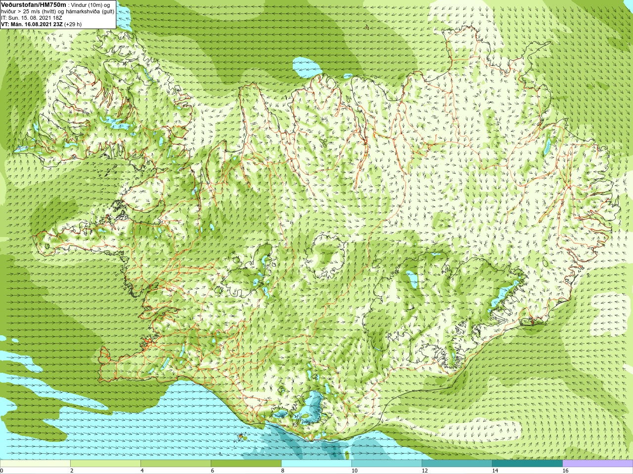
Task: Click the scale label '16'
Action: [565, 471]
